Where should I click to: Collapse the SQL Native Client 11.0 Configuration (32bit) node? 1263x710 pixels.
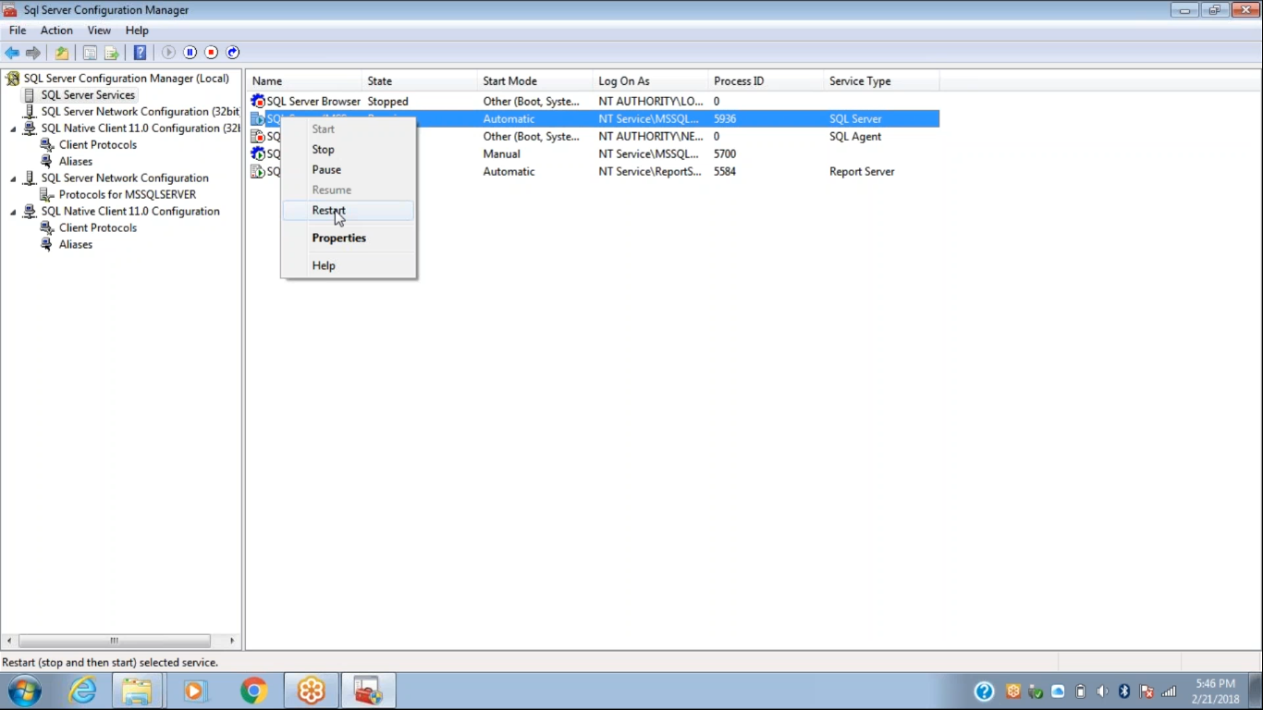point(13,129)
